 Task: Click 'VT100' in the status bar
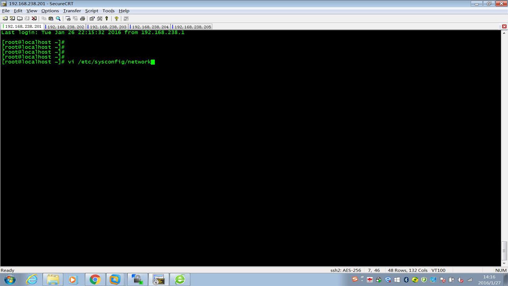click(438, 270)
